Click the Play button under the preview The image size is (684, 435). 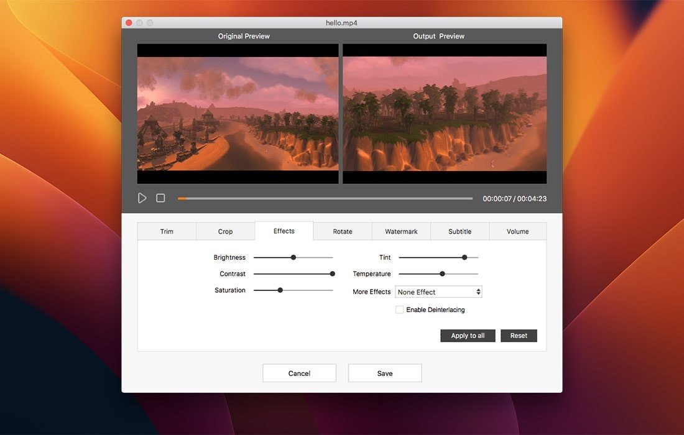pyautogui.click(x=142, y=198)
